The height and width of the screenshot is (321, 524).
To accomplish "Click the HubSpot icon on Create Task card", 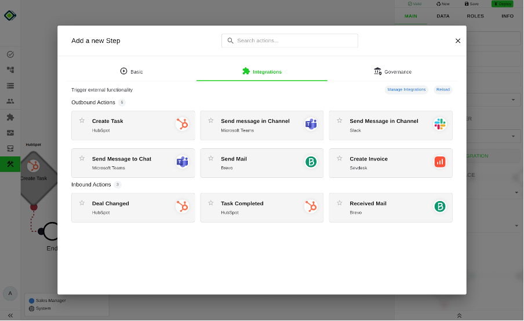I will tap(183, 125).
